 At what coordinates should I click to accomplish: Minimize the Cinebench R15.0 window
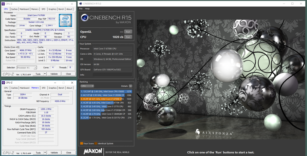pos(284,4)
